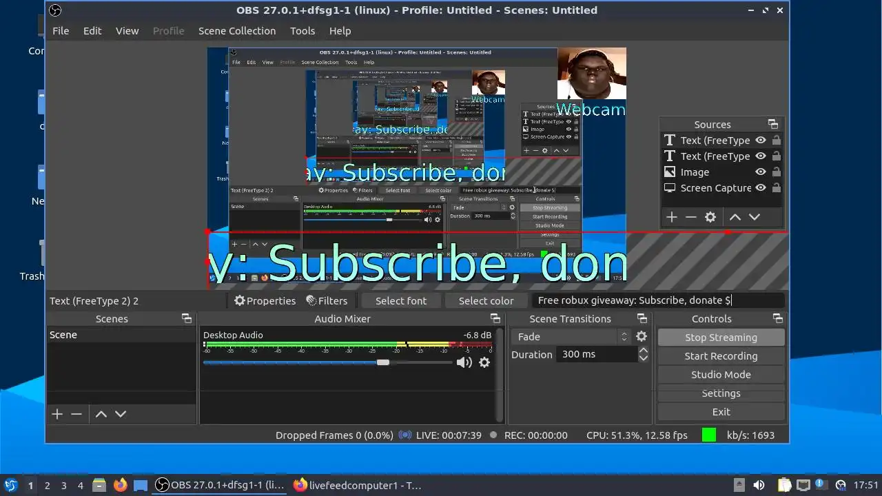Launch Firefox from the taskbar
This screenshot has width=882, height=496.
coord(120,485)
